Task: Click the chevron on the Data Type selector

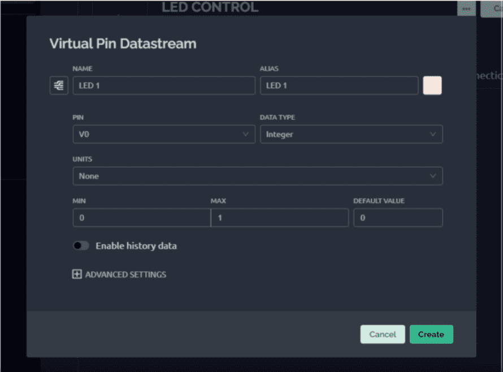Action: 433,134
